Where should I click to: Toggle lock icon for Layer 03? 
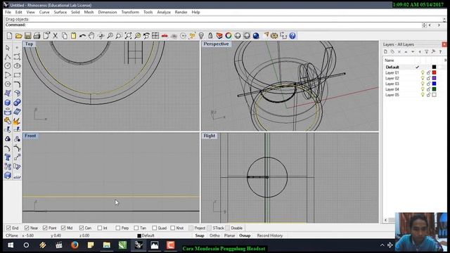pos(428,84)
